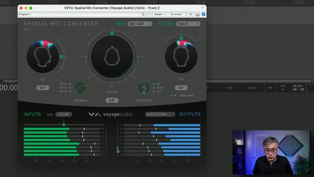Set the mic orientation to up

154,84
